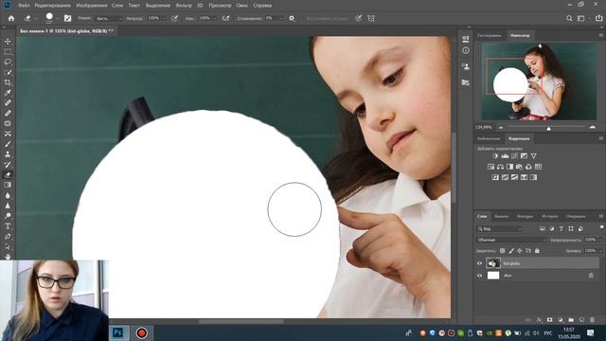Add a Levels adjustment

[505, 156]
